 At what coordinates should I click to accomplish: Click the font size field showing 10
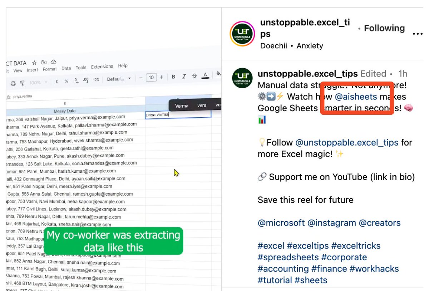(x=151, y=77)
